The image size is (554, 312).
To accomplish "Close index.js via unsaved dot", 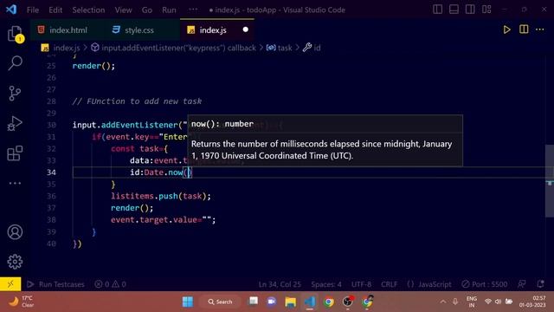I will click(x=246, y=29).
